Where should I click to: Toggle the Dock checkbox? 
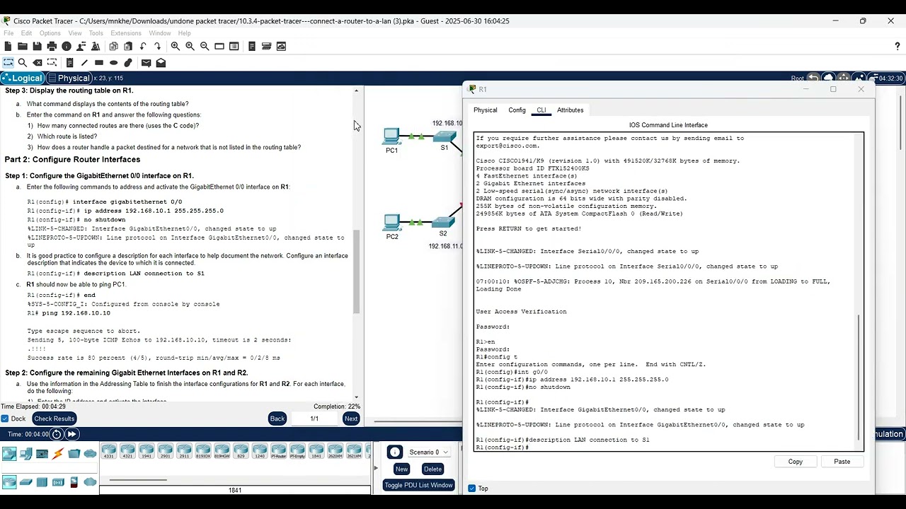coord(5,419)
